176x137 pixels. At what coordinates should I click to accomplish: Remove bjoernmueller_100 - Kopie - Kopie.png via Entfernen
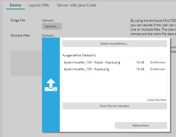pyautogui.click(x=158, y=62)
